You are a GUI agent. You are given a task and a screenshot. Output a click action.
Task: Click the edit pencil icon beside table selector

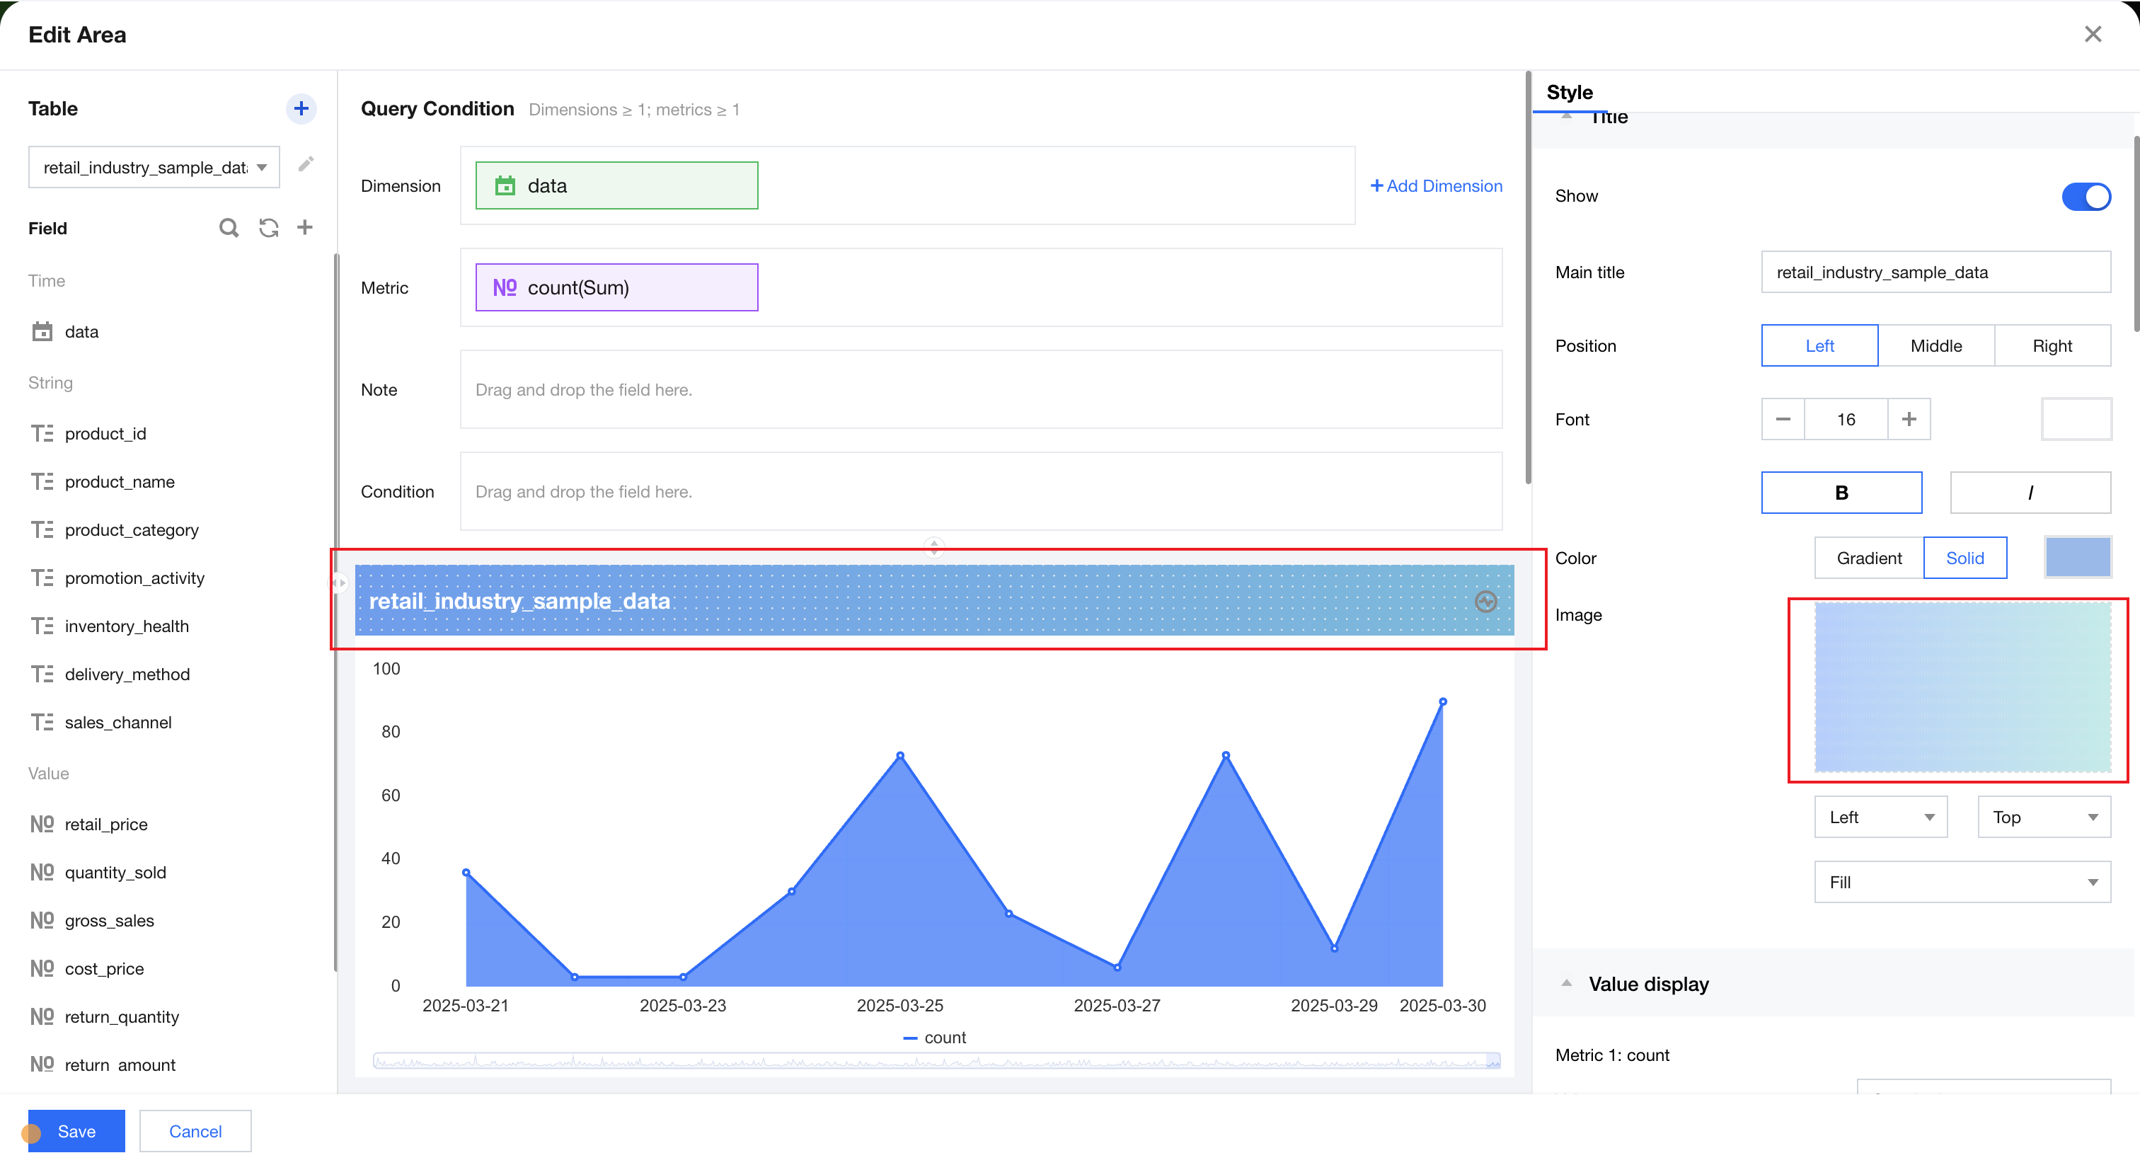(x=306, y=164)
